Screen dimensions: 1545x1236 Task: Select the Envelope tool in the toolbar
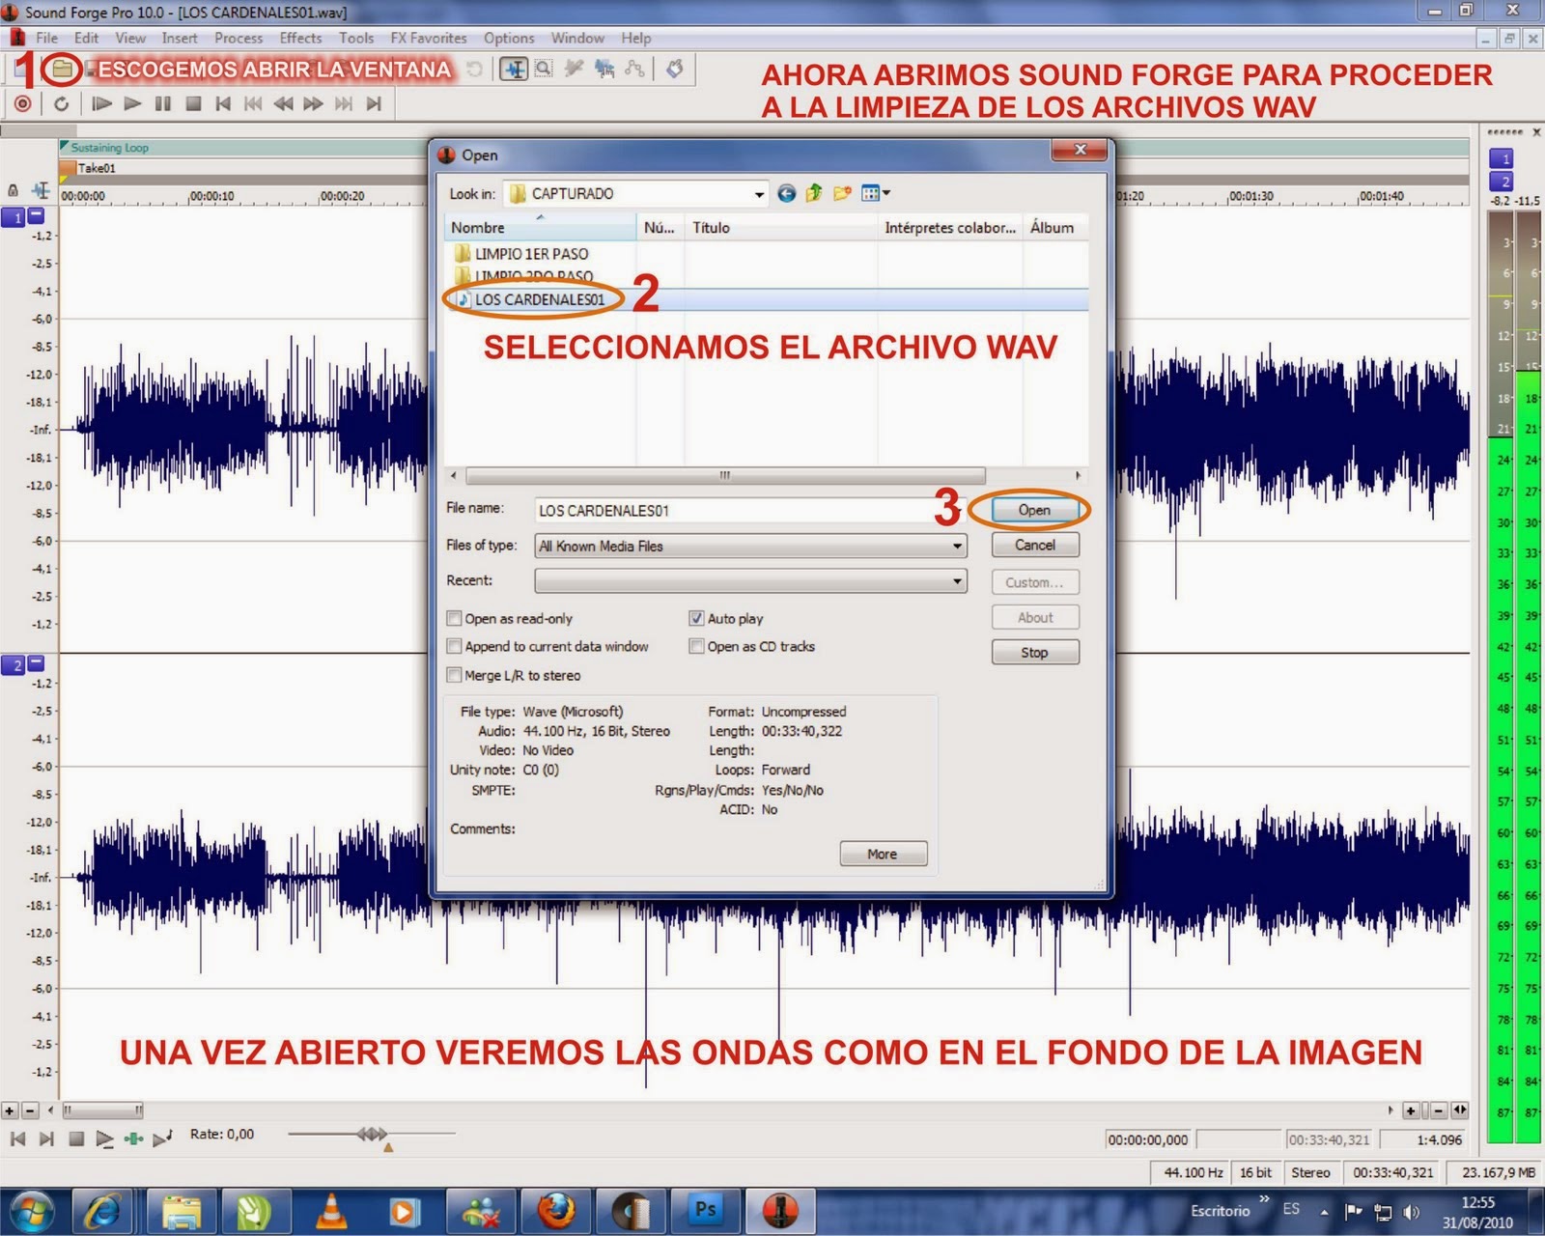tap(634, 69)
